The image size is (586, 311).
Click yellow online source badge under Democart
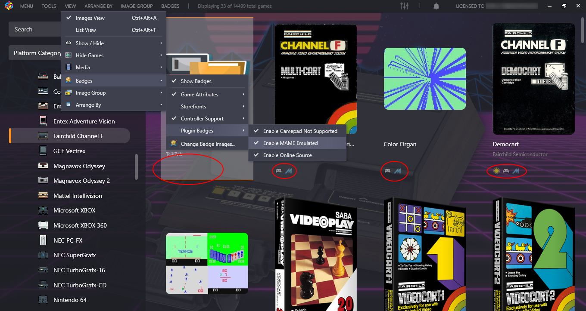tap(496, 171)
